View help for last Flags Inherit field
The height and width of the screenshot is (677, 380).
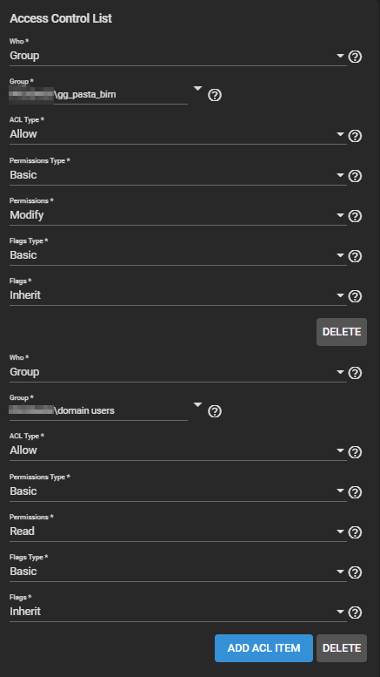coord(355,613)
